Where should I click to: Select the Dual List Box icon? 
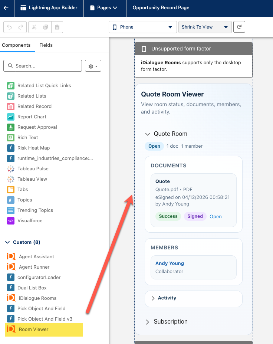[x=11, y=288]
